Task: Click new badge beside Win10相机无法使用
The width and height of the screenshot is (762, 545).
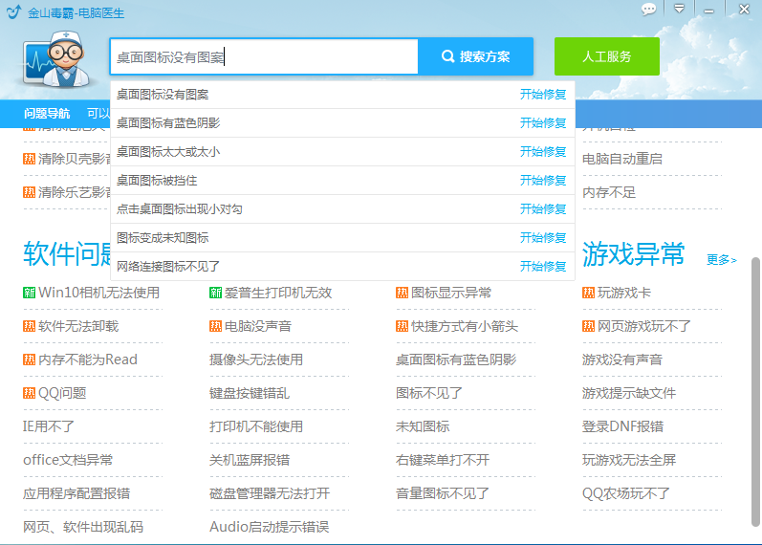Action: pos(29,293)
